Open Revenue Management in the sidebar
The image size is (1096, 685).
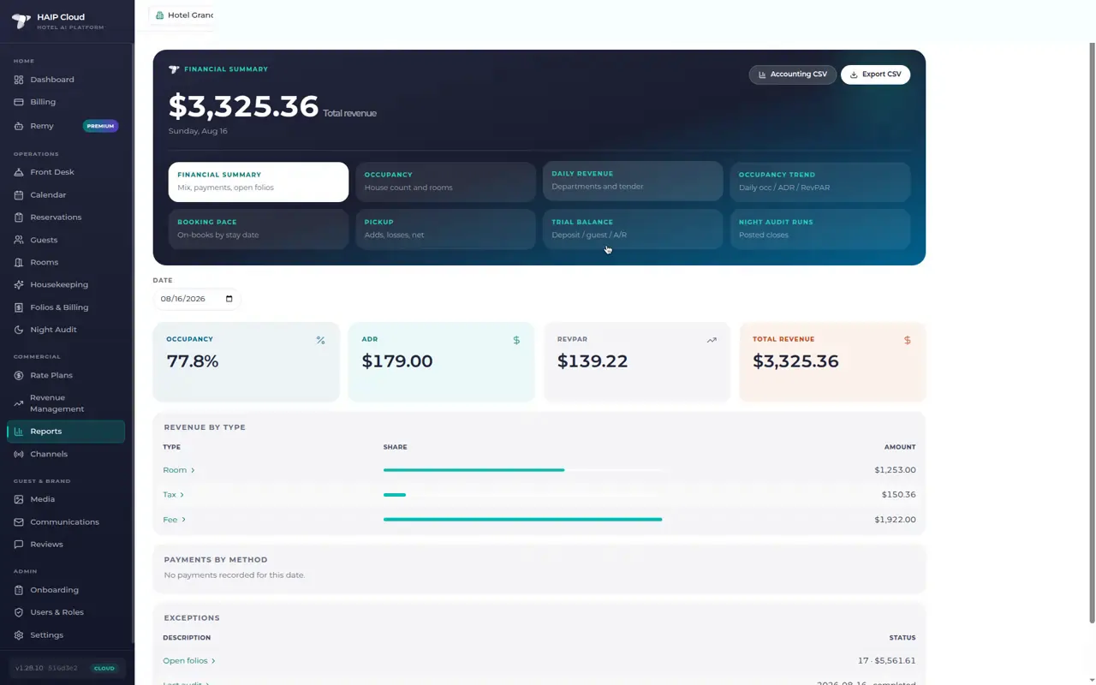pyautogui.click(x=66, y=403)
